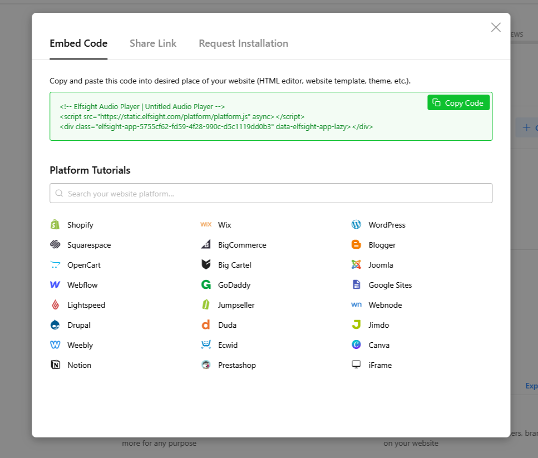Open the Notion tutorial link
The image size is (538, 458).
click(79, 365)
